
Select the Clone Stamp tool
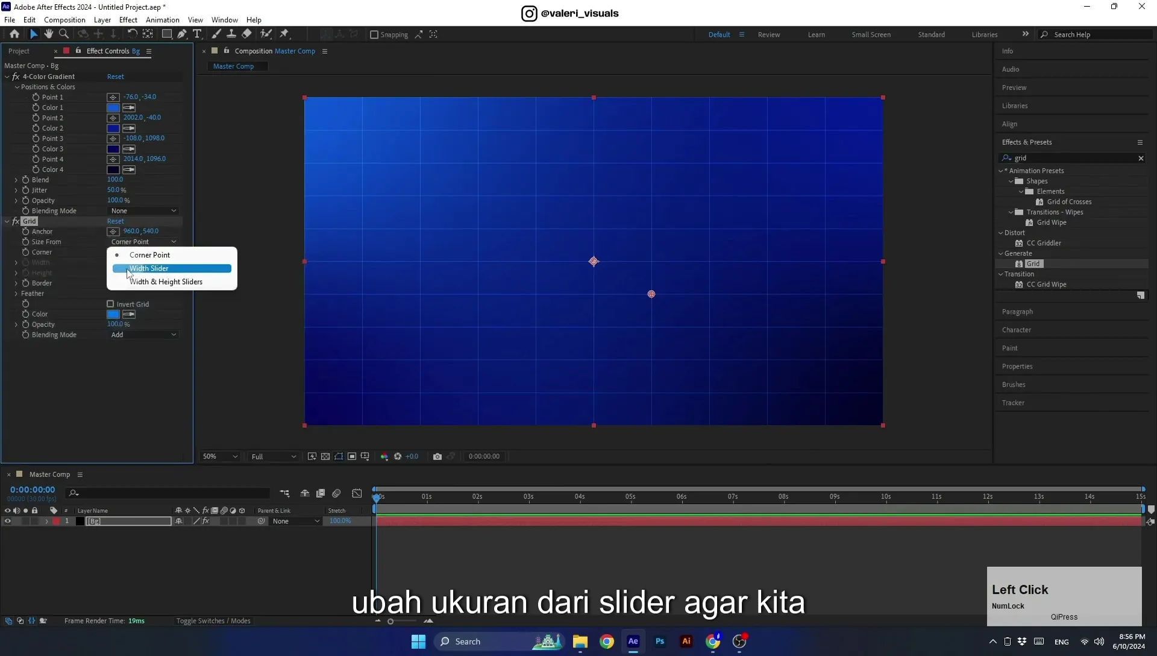(231, 34)
